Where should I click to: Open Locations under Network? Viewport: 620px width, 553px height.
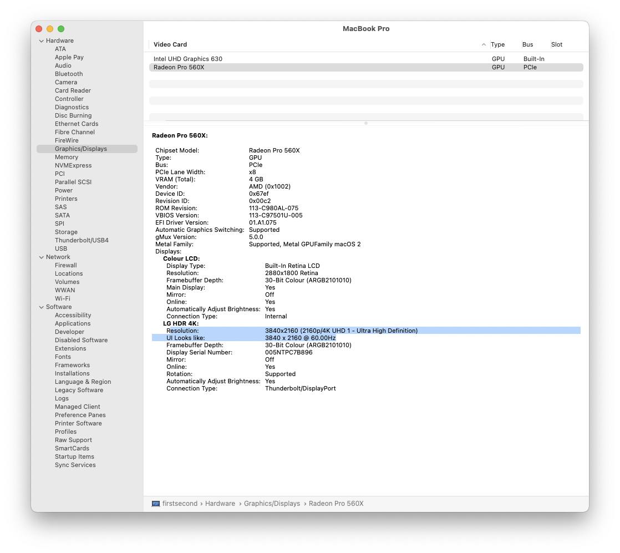point(69,274)
